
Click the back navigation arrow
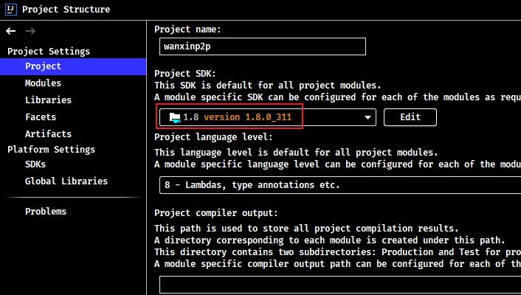[x=10, y=31]
